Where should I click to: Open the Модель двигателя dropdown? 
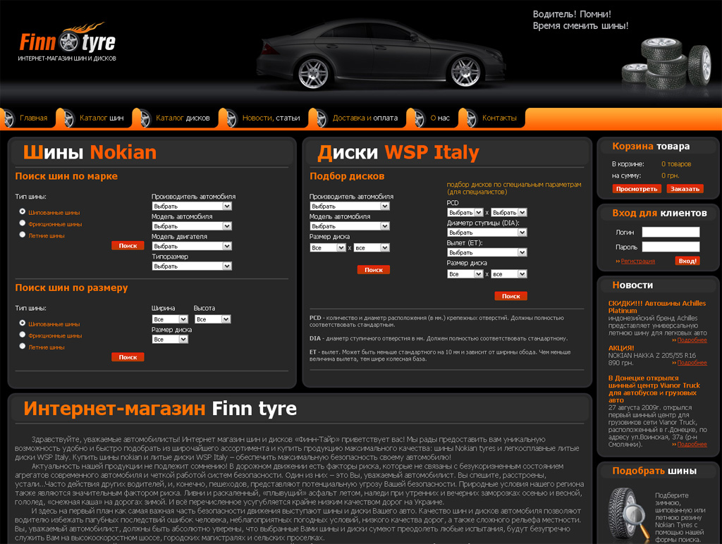[x=192, y=246]
